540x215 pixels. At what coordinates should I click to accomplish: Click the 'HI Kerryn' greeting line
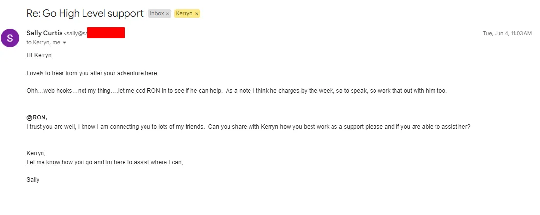39,55
